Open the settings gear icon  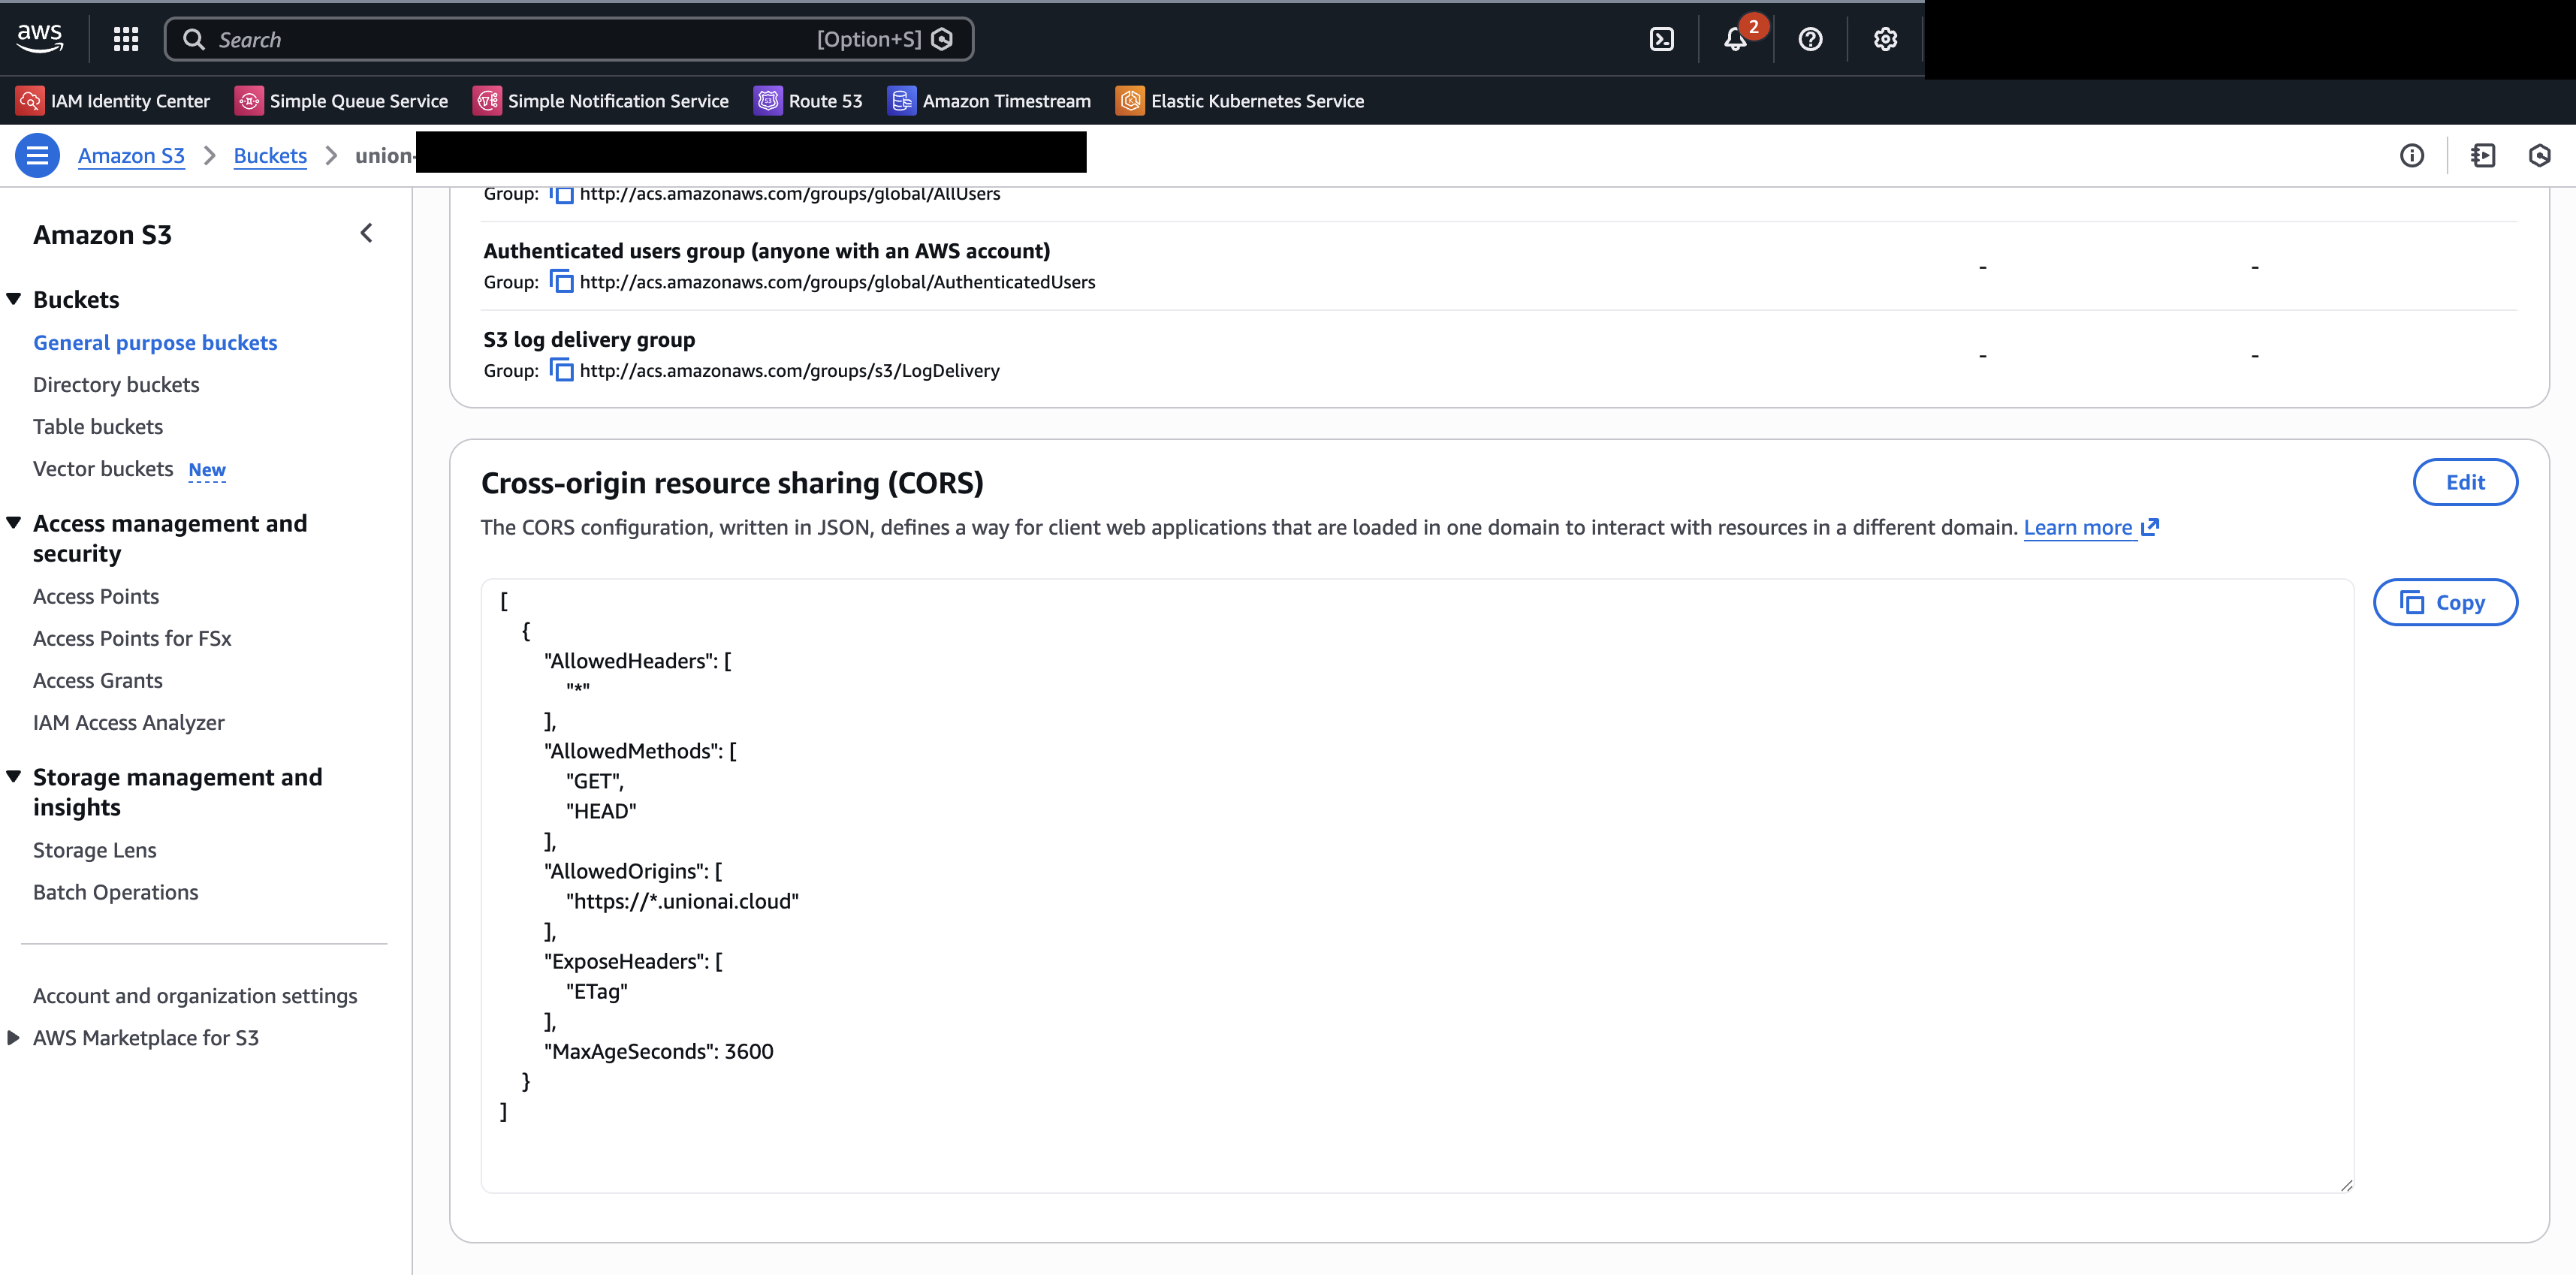(1885, 39)
